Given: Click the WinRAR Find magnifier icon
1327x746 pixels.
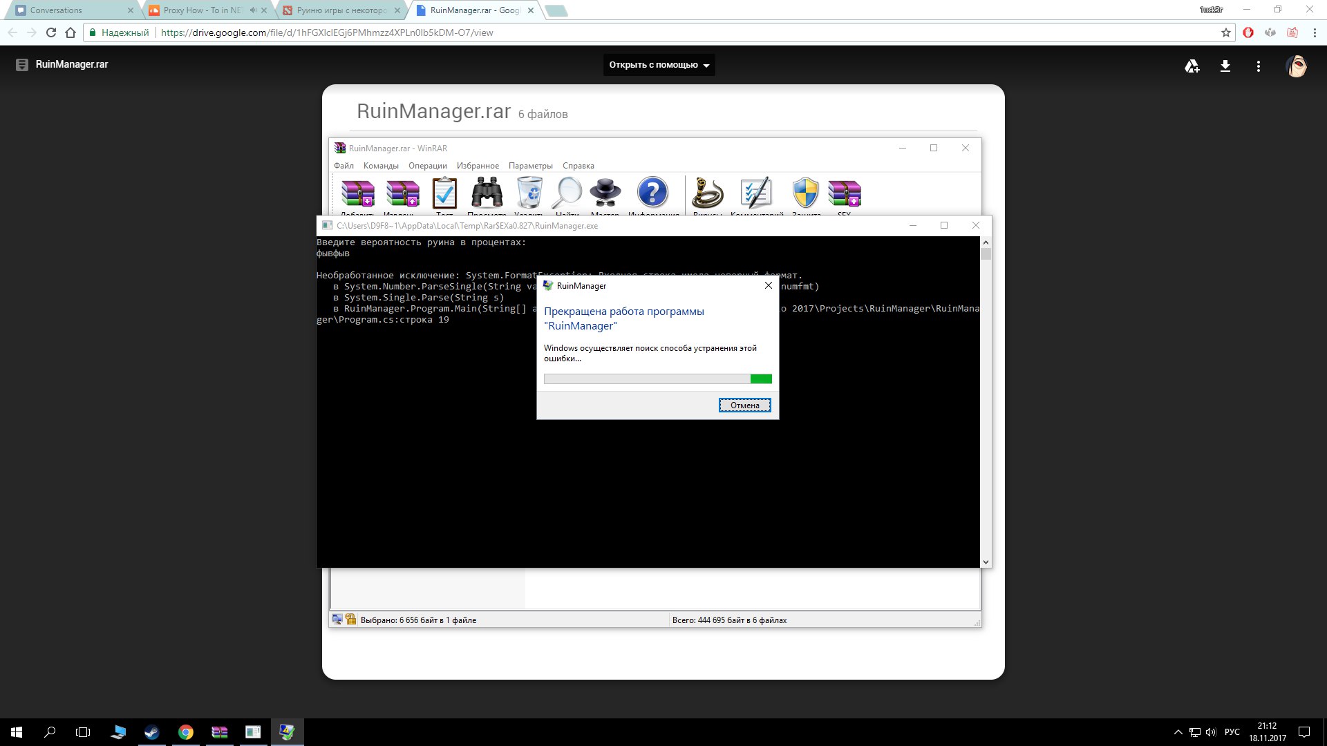Looking at the screenshot, I should (x=567, y=193).
